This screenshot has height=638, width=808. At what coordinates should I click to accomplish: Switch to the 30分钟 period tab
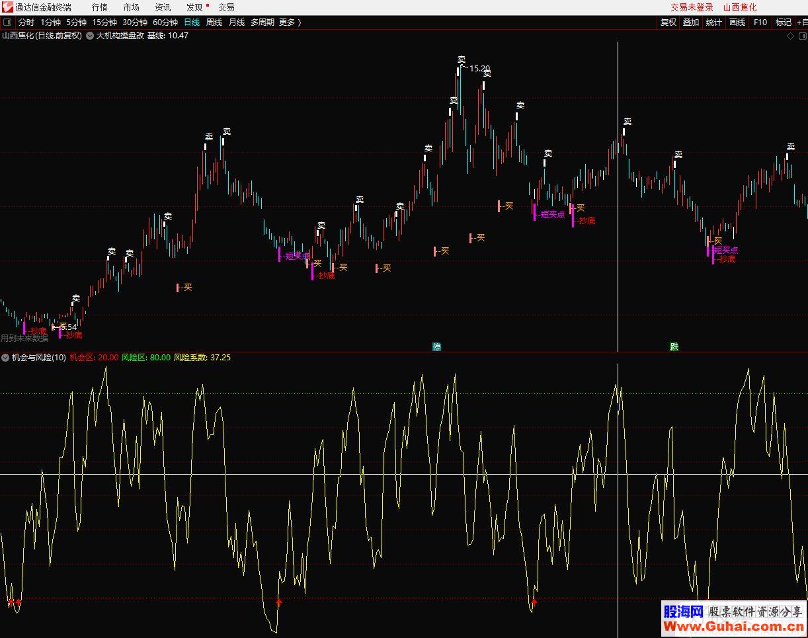click(135, 22)
